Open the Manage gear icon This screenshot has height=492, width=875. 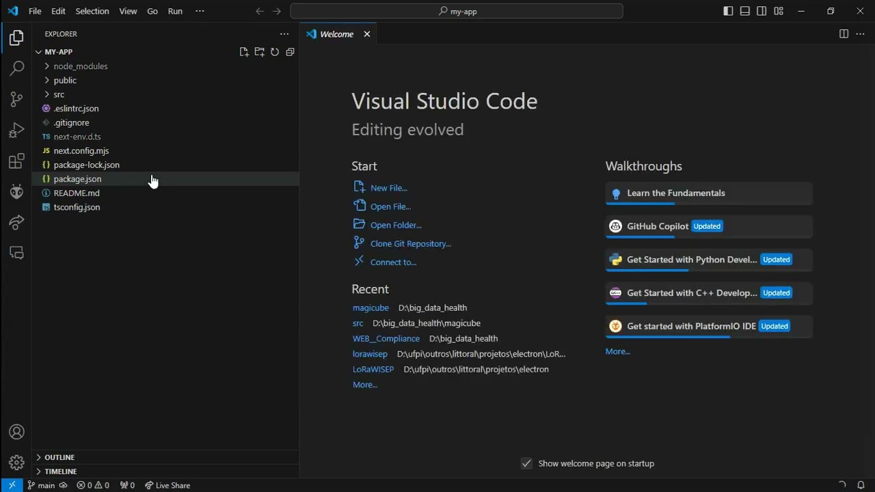16,463
